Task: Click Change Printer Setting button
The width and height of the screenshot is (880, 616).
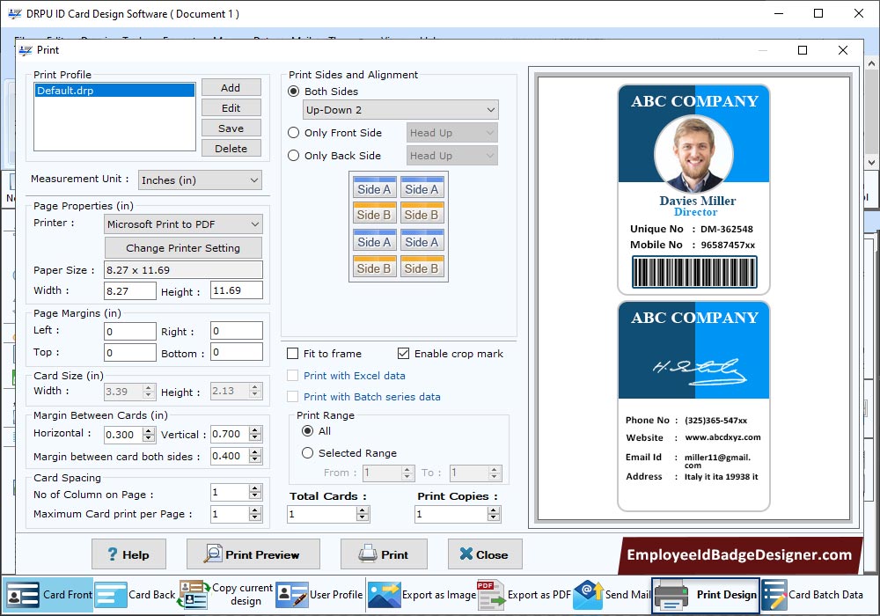Action: pyautogui.click(x=183, y=248)
